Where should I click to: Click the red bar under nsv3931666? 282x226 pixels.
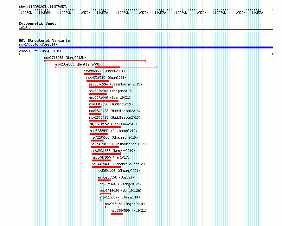(x=106, y=154)
